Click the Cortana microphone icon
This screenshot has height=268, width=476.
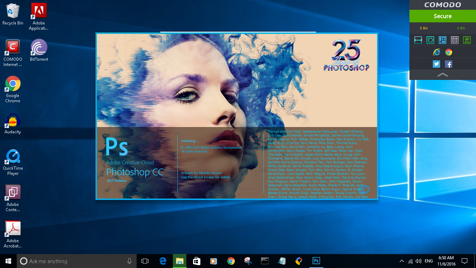[129, 261]
